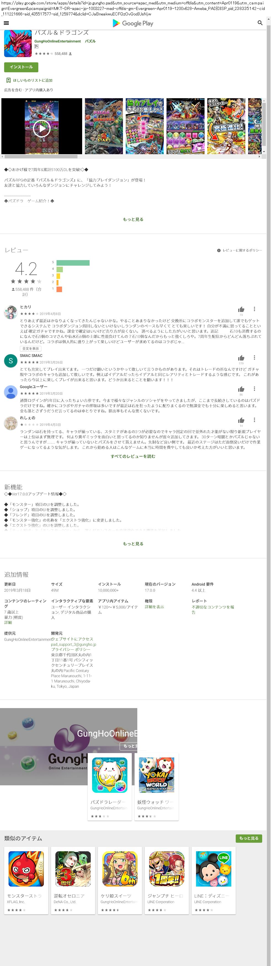This screenshot has width=271, height=966.
Task: Expand ヒカリ's review with 全文を表示
Action: 30,348
